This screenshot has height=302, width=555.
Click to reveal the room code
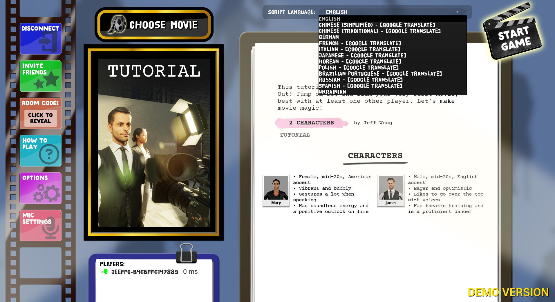pos(41,118)
